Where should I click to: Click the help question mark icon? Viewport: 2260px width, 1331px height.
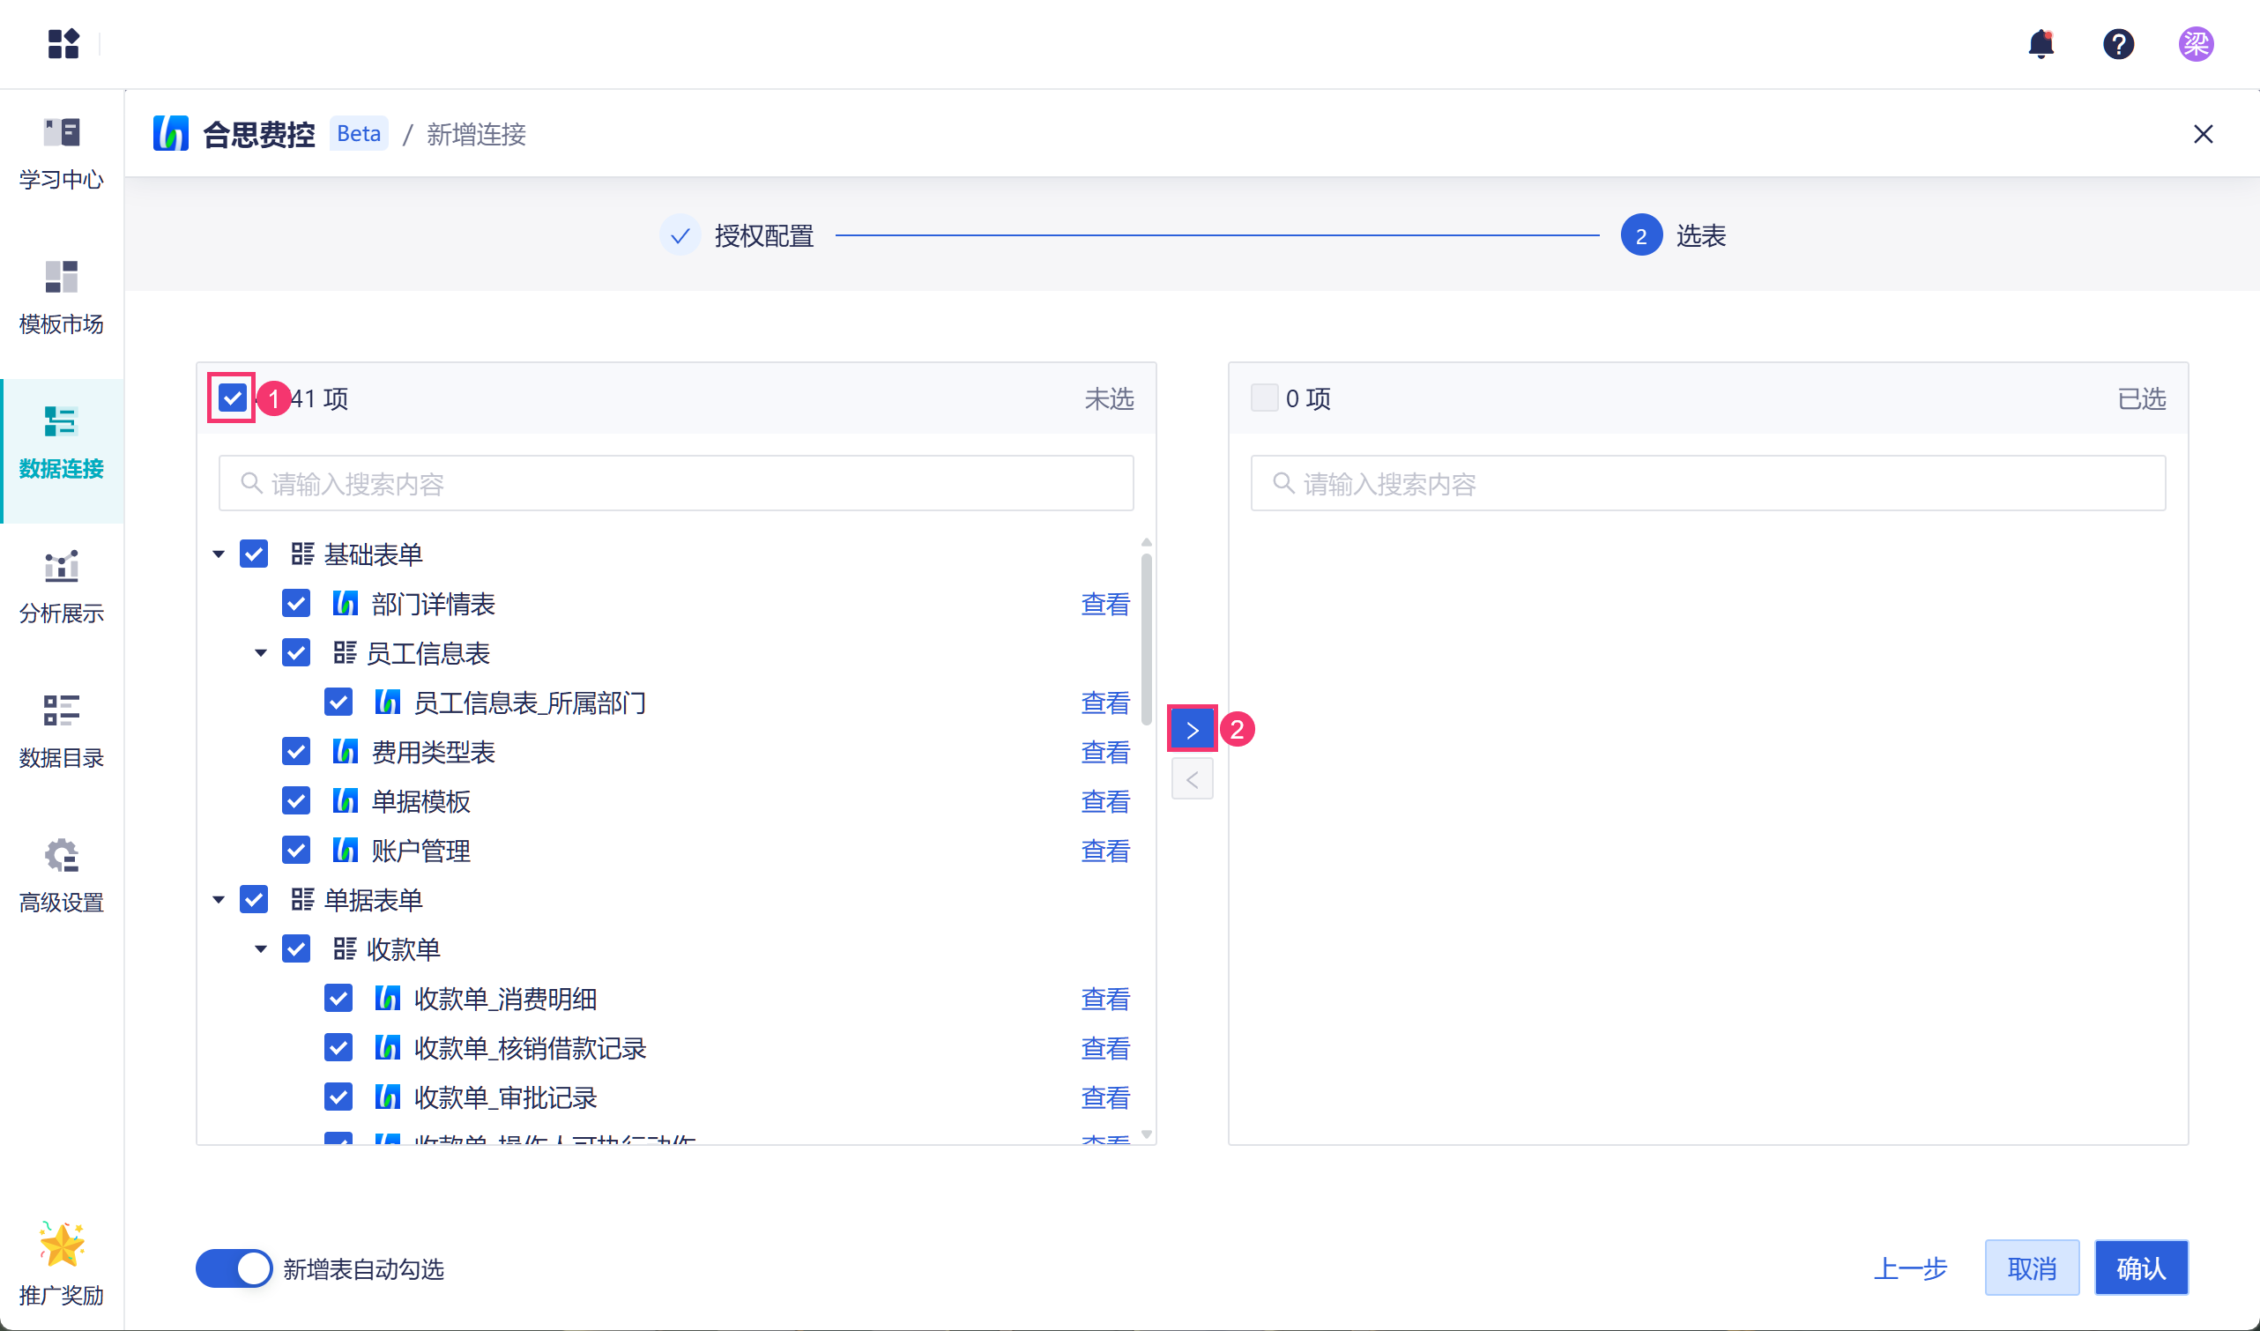[x=2117, y=43]
